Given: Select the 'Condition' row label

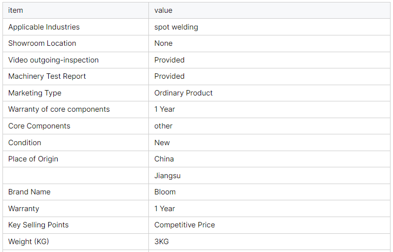Looking at the screenshot, I should (x=25, y=143).
